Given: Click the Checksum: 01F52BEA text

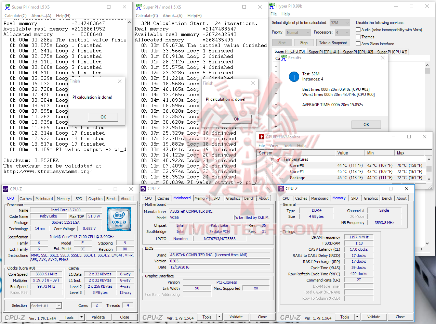Looking at the screenshot, I should [x=31, y=160].
